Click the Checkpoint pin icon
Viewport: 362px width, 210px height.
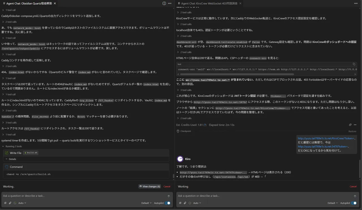click(178, 131)
